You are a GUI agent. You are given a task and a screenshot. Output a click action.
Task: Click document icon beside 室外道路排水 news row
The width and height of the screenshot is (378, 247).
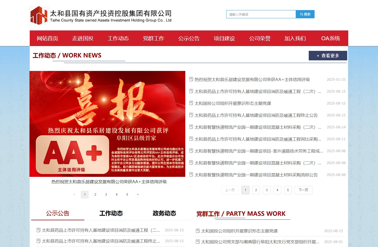[191, 151]
